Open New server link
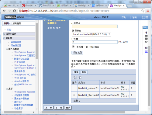The image size is (152, 115). [x=16, y=42]
